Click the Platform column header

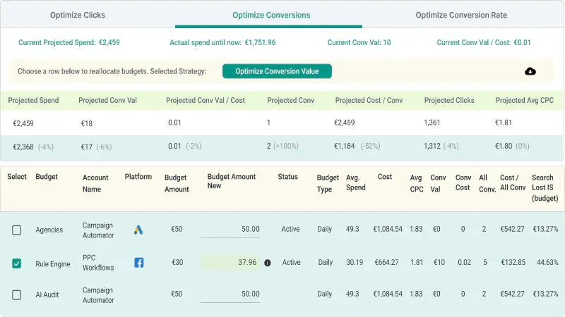click(x=138, y=177)
